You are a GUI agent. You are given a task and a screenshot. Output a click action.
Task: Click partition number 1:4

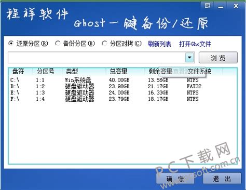tap(40, 99)
